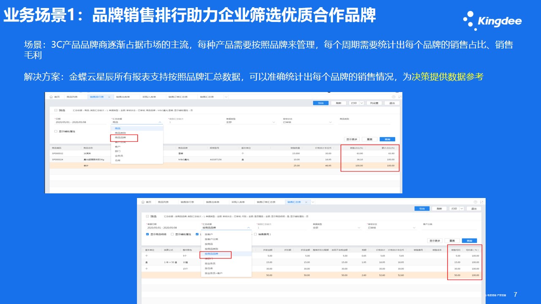The height and width of the screenshot is (304, 541).
Task: Click 刷新 refresh button in the 销售排行表 window
Action: (x=339, y=103)
